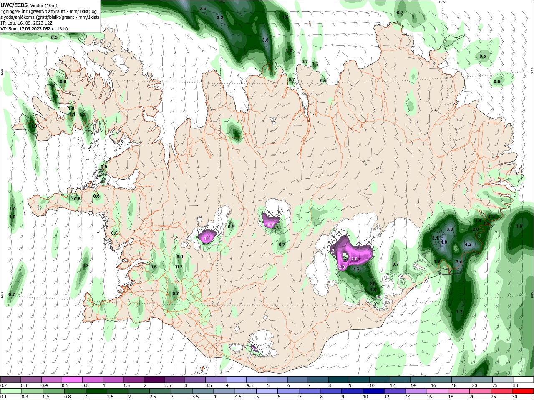Click the 4.2 precipitation value in the east
Viewport: 534px width, 400px height.
coord(468,244)
